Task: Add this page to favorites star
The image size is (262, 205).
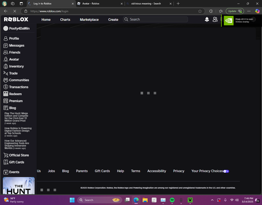Action: click(200, 11)
